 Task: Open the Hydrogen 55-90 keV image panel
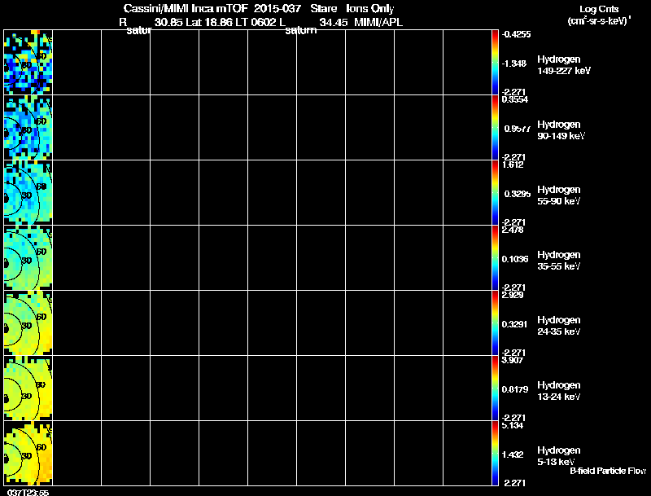tap(28, 193)
